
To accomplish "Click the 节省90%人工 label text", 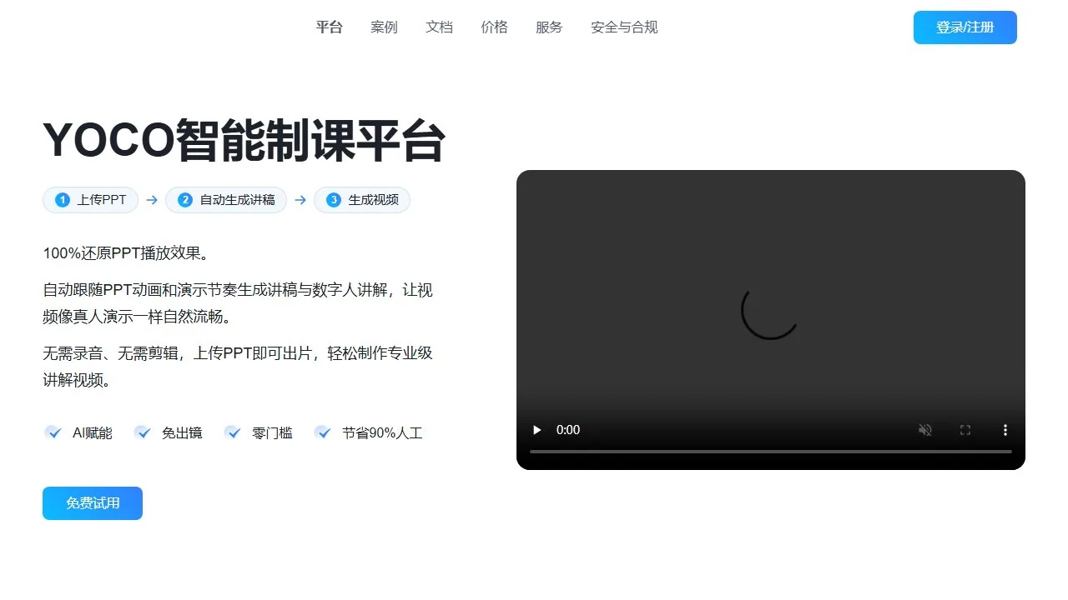I will click(382, 433).
